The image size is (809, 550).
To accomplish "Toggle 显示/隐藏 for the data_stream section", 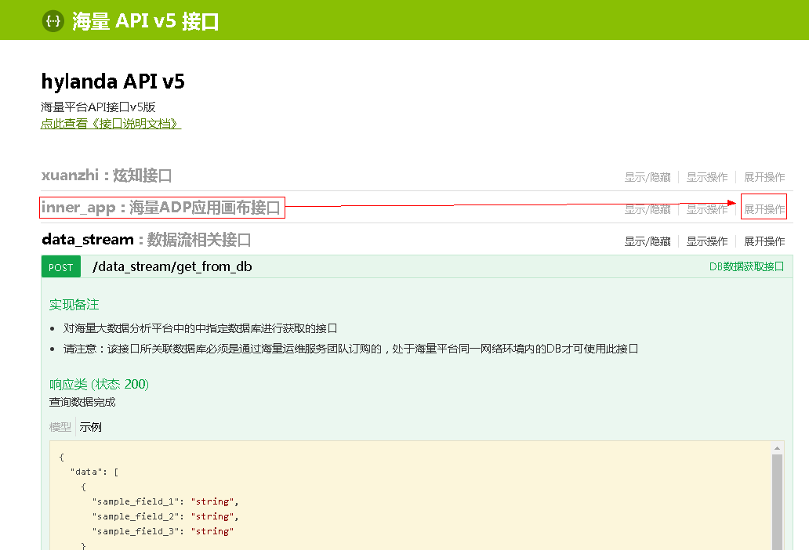I will click(x=648, y=241).
